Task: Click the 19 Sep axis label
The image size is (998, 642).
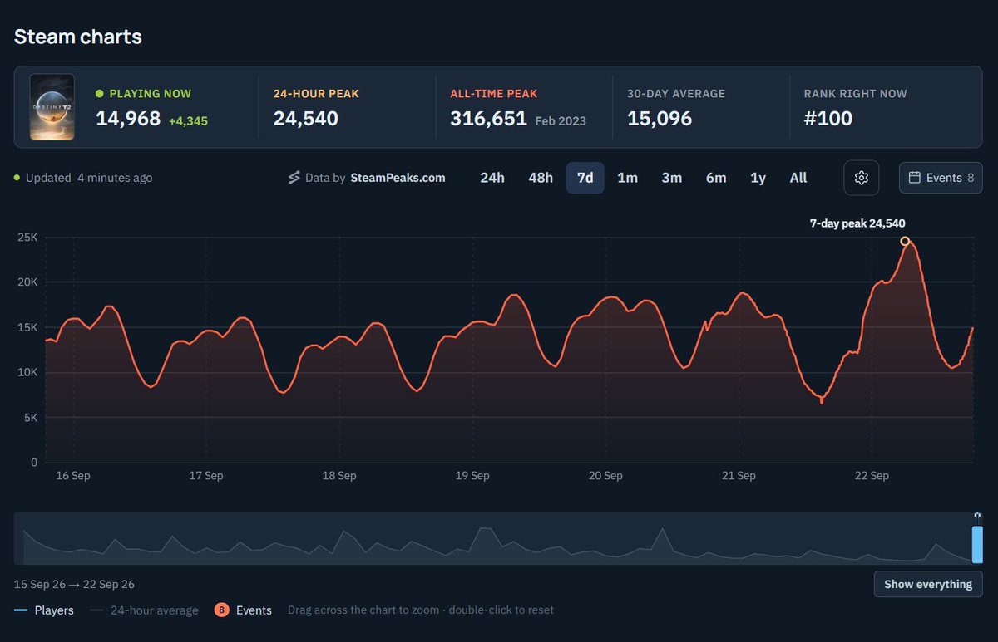Action: pyautogui.click(x=472, y=476)
